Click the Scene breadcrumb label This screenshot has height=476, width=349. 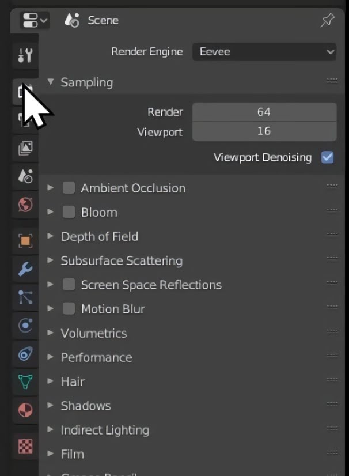click(x=103, y=20)
